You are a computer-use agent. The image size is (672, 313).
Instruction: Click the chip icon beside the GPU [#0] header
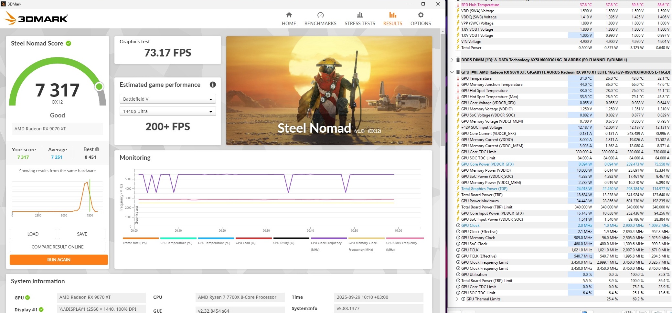[x=458, y=72]
